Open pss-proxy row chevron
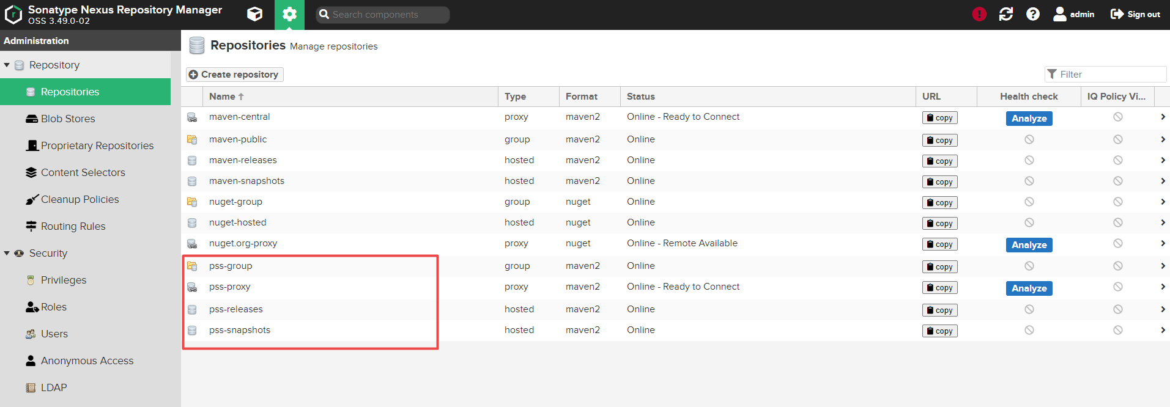Screen dimensions: 1170x407 coord(1162,287)
